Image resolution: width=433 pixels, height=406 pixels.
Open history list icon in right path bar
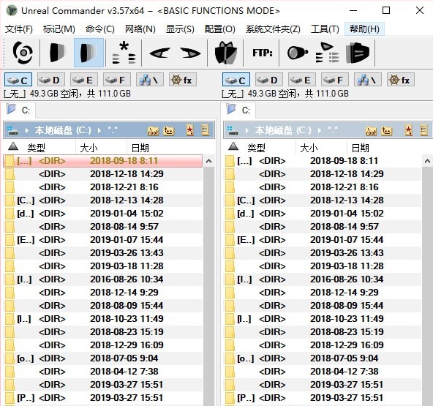424,130
